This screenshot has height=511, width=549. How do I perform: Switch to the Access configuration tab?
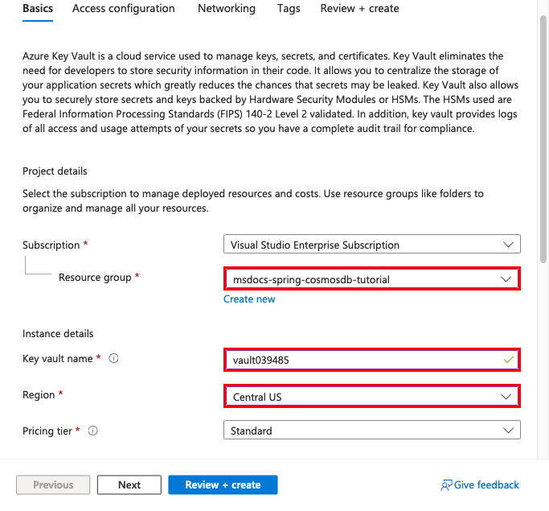(x=124, y=9)
